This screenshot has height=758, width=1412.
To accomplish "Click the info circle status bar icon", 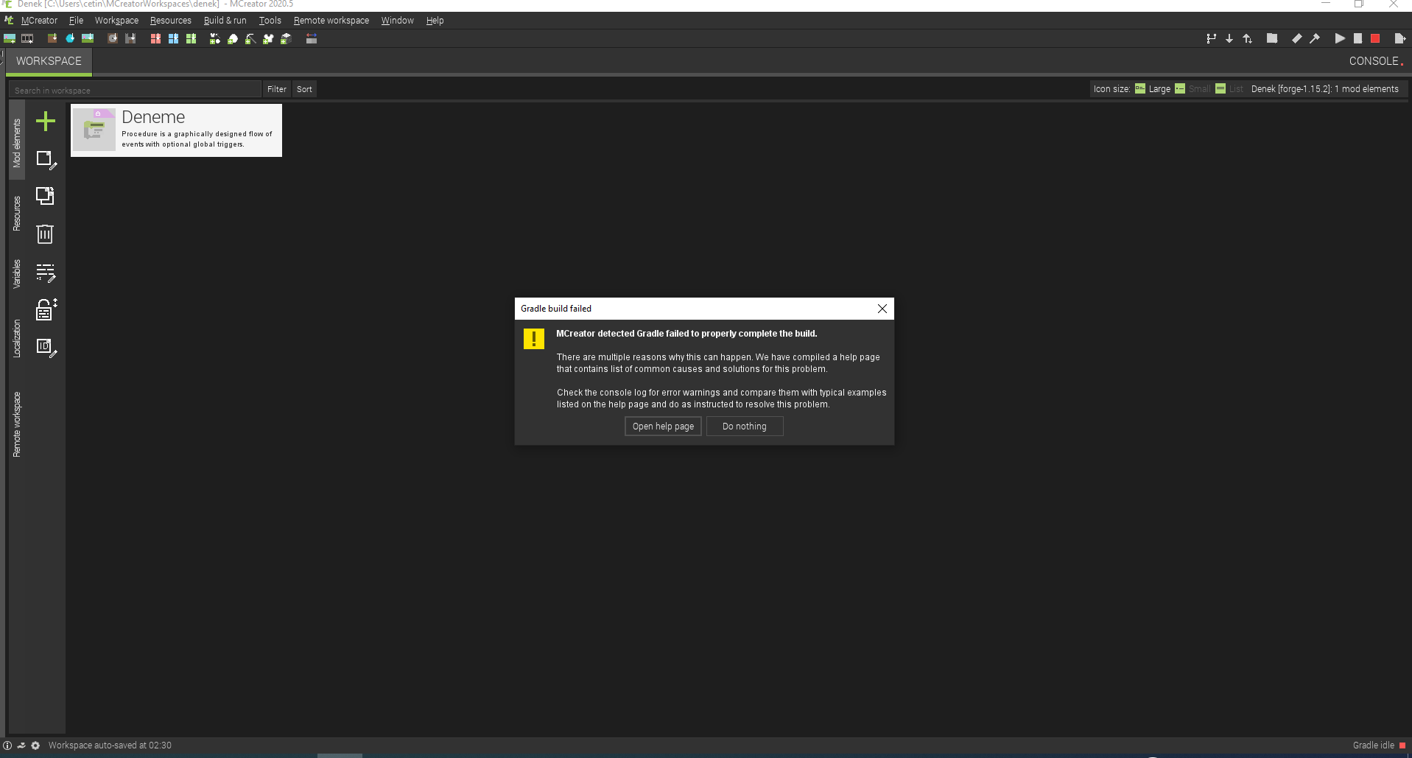I will click(7, 745).
